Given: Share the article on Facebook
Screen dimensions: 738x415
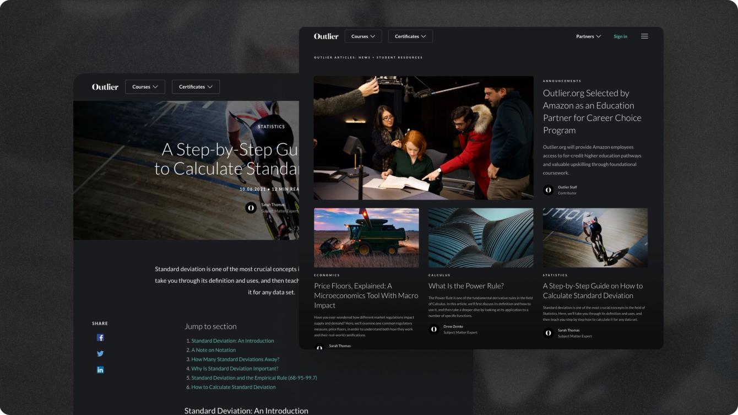Looking at the screenshot, I should pos(100,338).
